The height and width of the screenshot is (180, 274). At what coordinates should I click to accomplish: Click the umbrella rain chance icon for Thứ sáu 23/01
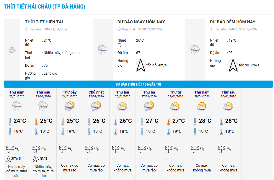pyautogui.click(x=36, y=149)
